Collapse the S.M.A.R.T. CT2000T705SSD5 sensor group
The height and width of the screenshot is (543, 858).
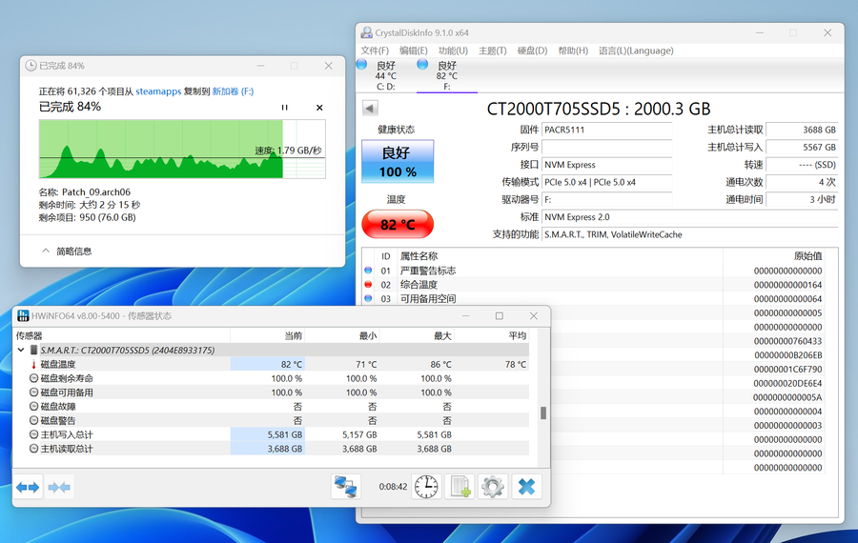(22, 351)
